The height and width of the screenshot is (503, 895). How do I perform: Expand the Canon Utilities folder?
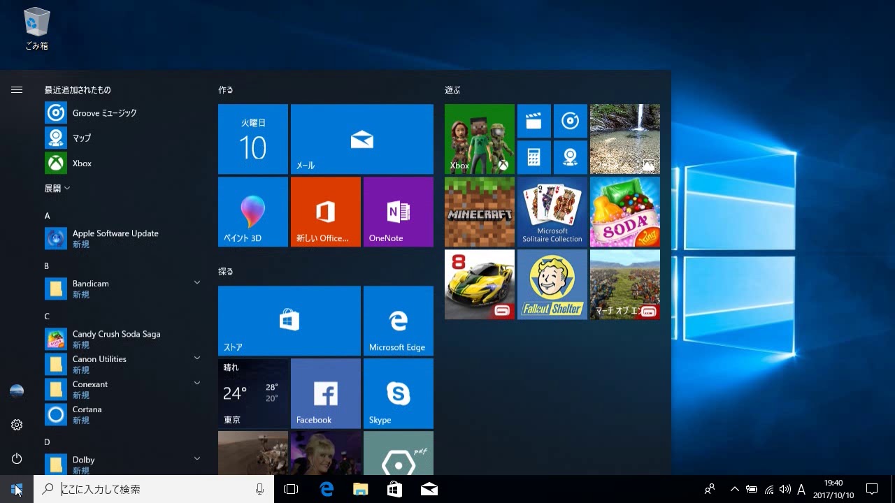197,358
